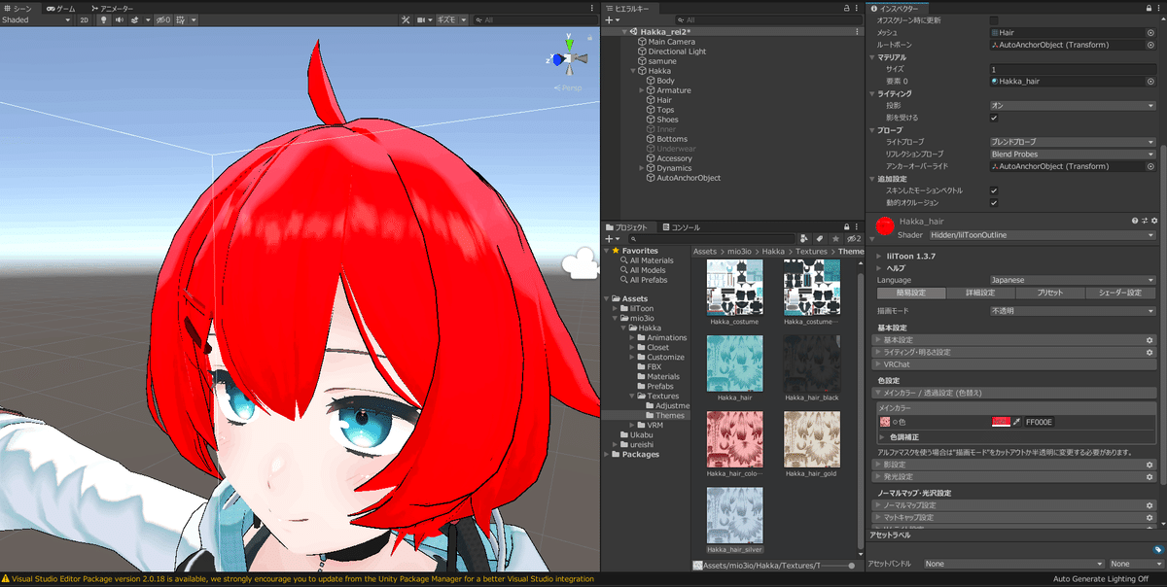Switch to the コンソール tab
The height and width of the screenshot is (587, 1167).
tap(680, 227)
